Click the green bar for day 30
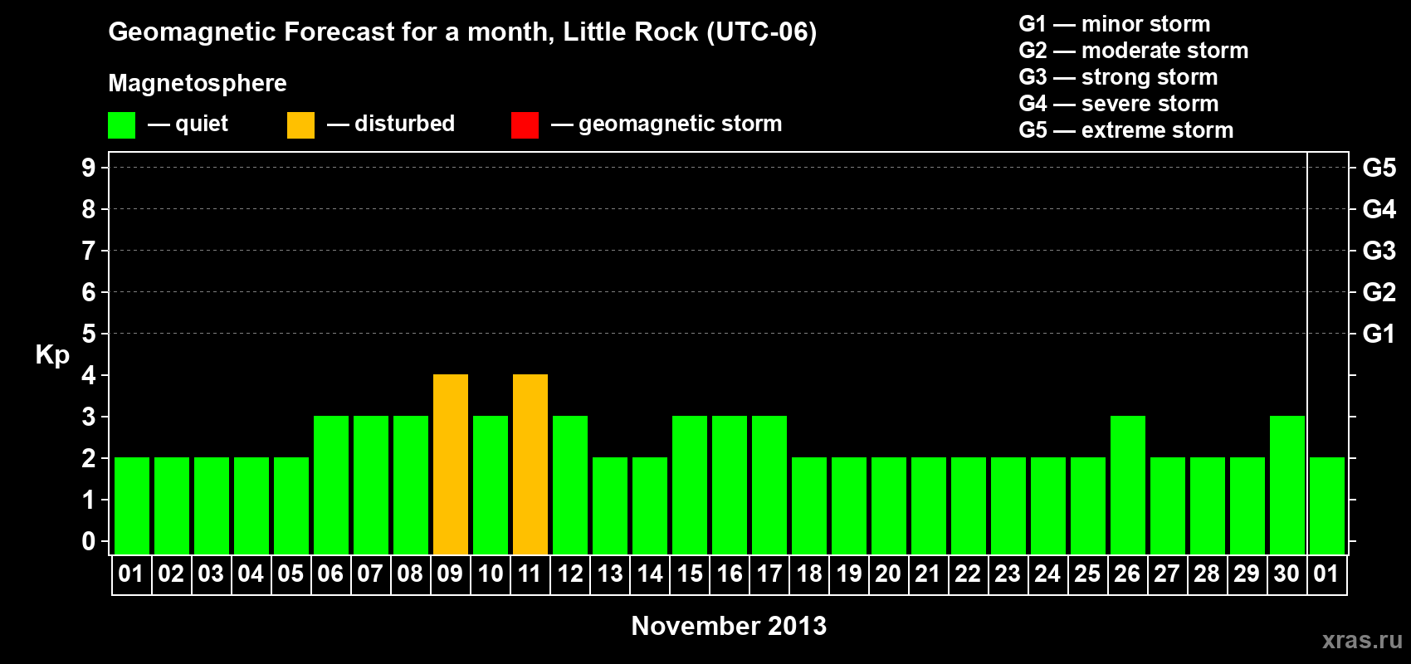This screenshot has height=664, width=1411. pyautogui.click(x=1287, y=486)
